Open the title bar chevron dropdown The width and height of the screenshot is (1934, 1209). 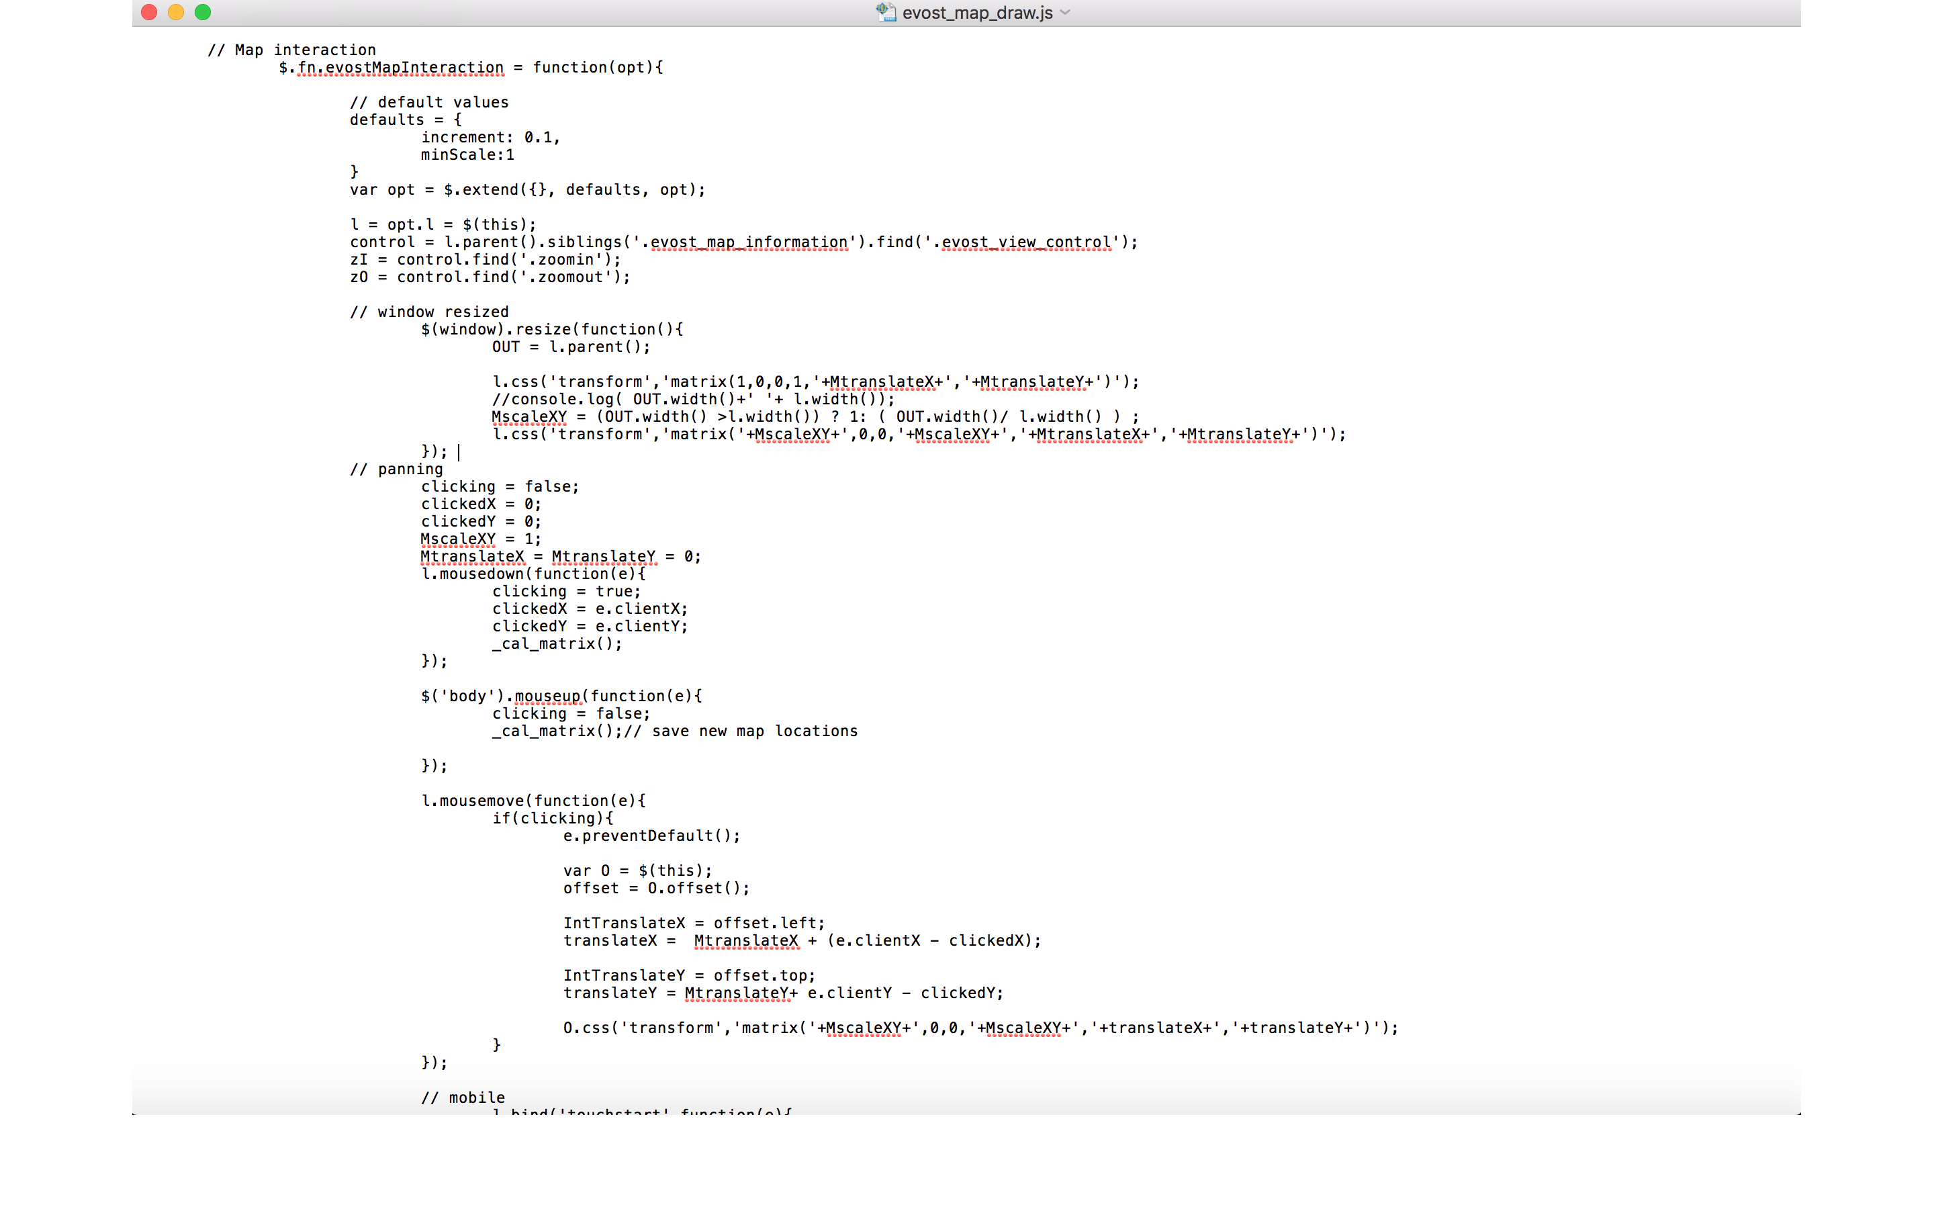click(1065, 12)
